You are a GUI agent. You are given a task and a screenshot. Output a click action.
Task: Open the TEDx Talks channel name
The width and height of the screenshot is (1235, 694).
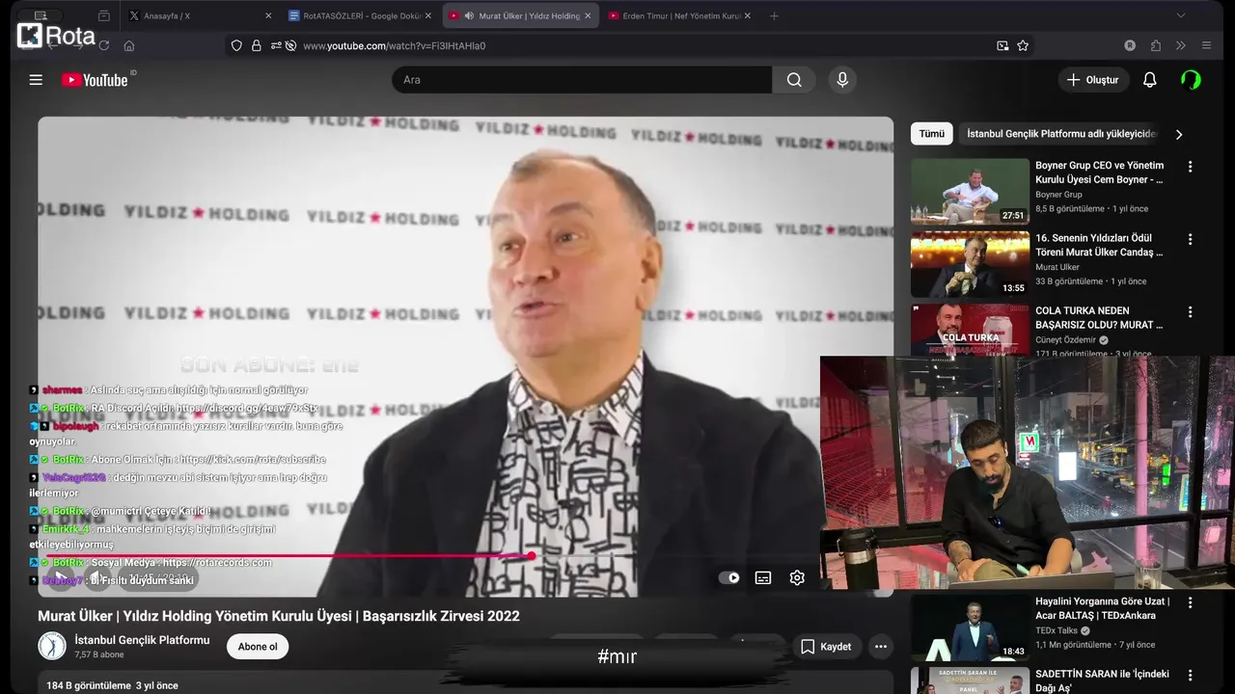tap(1058, 630)
